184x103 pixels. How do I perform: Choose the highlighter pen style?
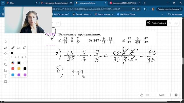[x=19, y=47]
